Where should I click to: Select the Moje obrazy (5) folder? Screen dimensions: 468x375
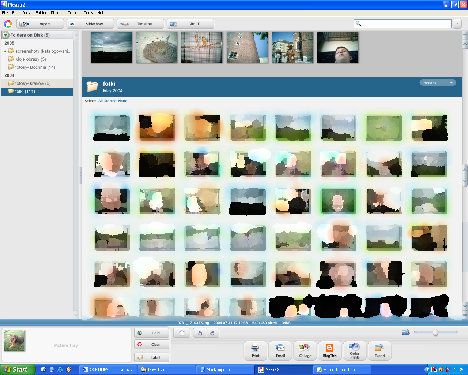(x=37, y=59)
